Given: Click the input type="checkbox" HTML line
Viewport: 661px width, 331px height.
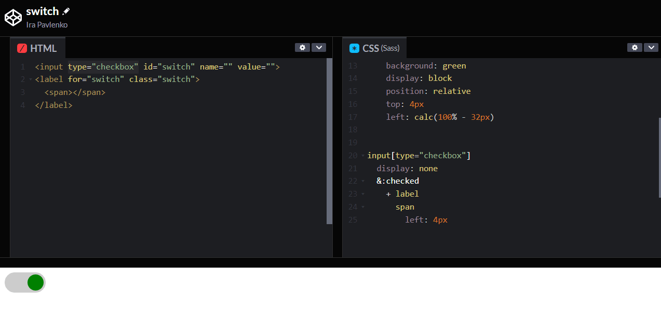Looking at the screenshot, I should click(157, 67).
